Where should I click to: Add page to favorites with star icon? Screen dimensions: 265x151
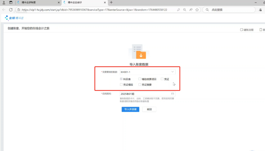(x=197, y=10)
